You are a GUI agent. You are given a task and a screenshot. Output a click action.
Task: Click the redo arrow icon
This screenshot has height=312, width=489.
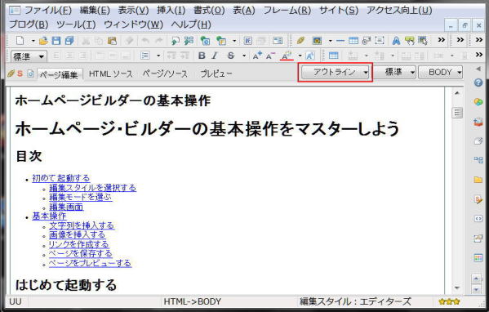click(159, 41)
